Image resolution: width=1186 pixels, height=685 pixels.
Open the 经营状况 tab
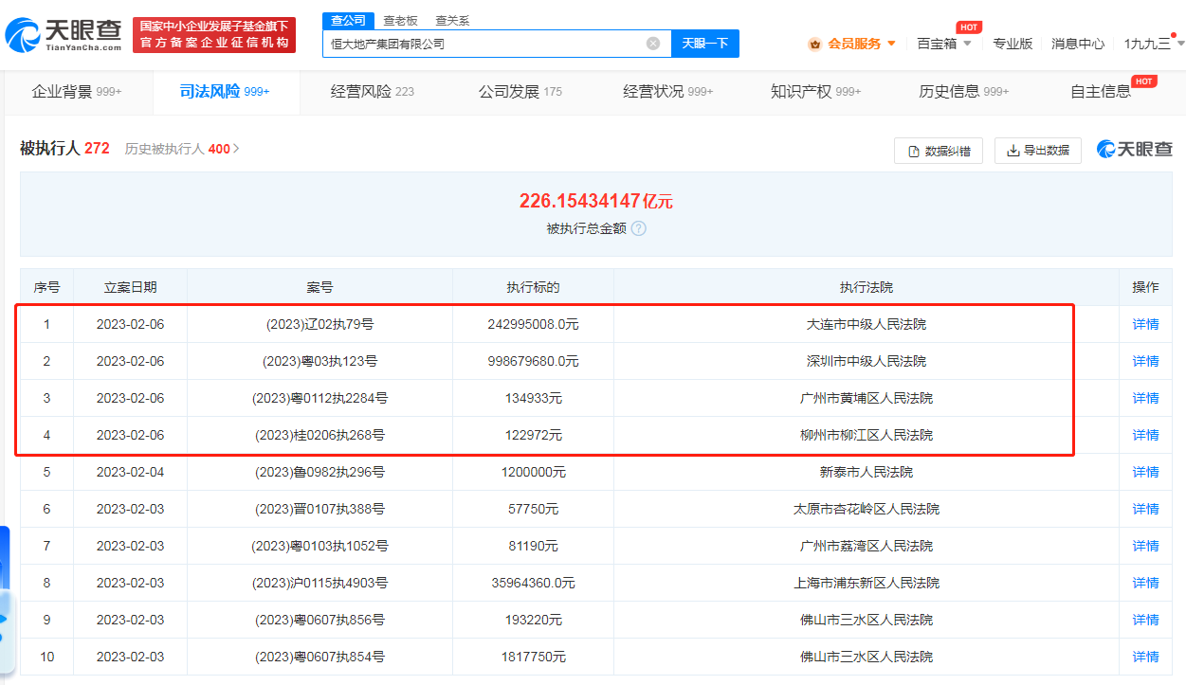668,92
